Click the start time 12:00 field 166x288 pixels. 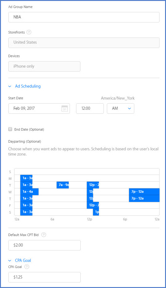coord(90,108)
